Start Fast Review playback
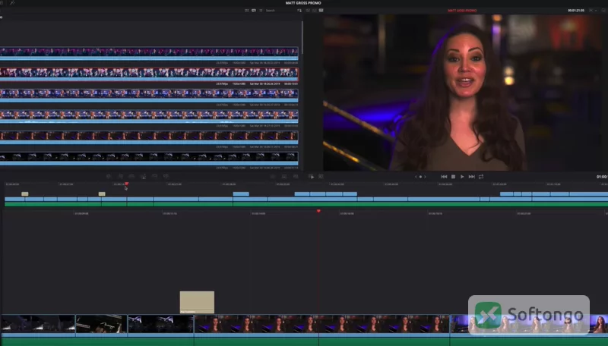Viewport: 608px width, 346px height. pyautogui.click(x=311, y=177)
